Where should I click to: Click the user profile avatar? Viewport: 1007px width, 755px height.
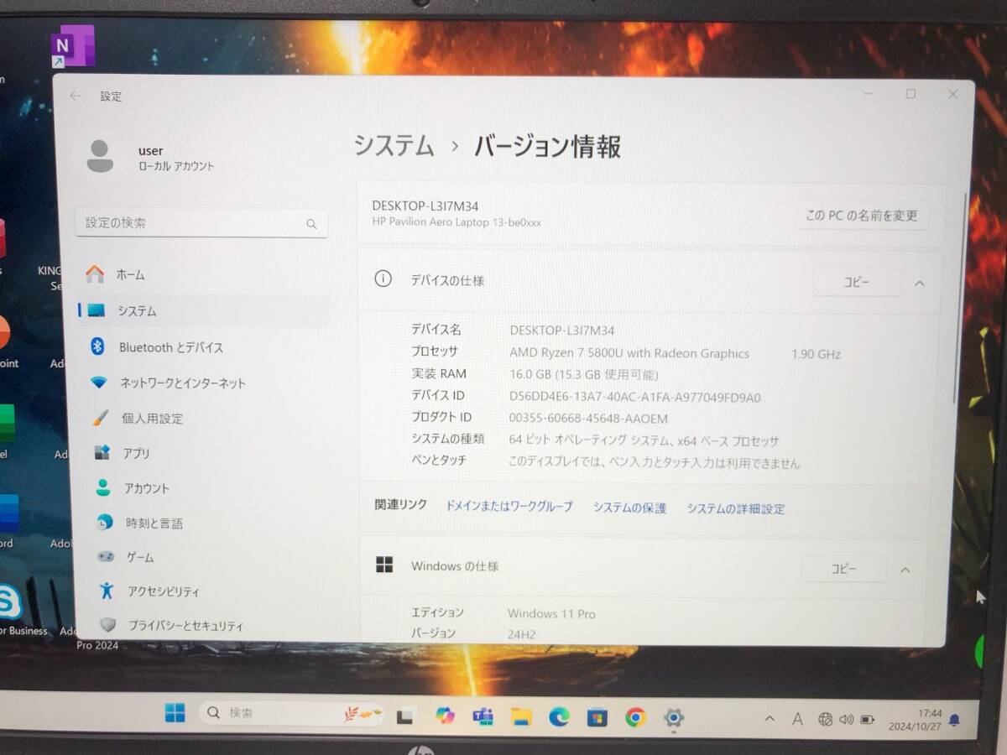[x=100, y=157]
